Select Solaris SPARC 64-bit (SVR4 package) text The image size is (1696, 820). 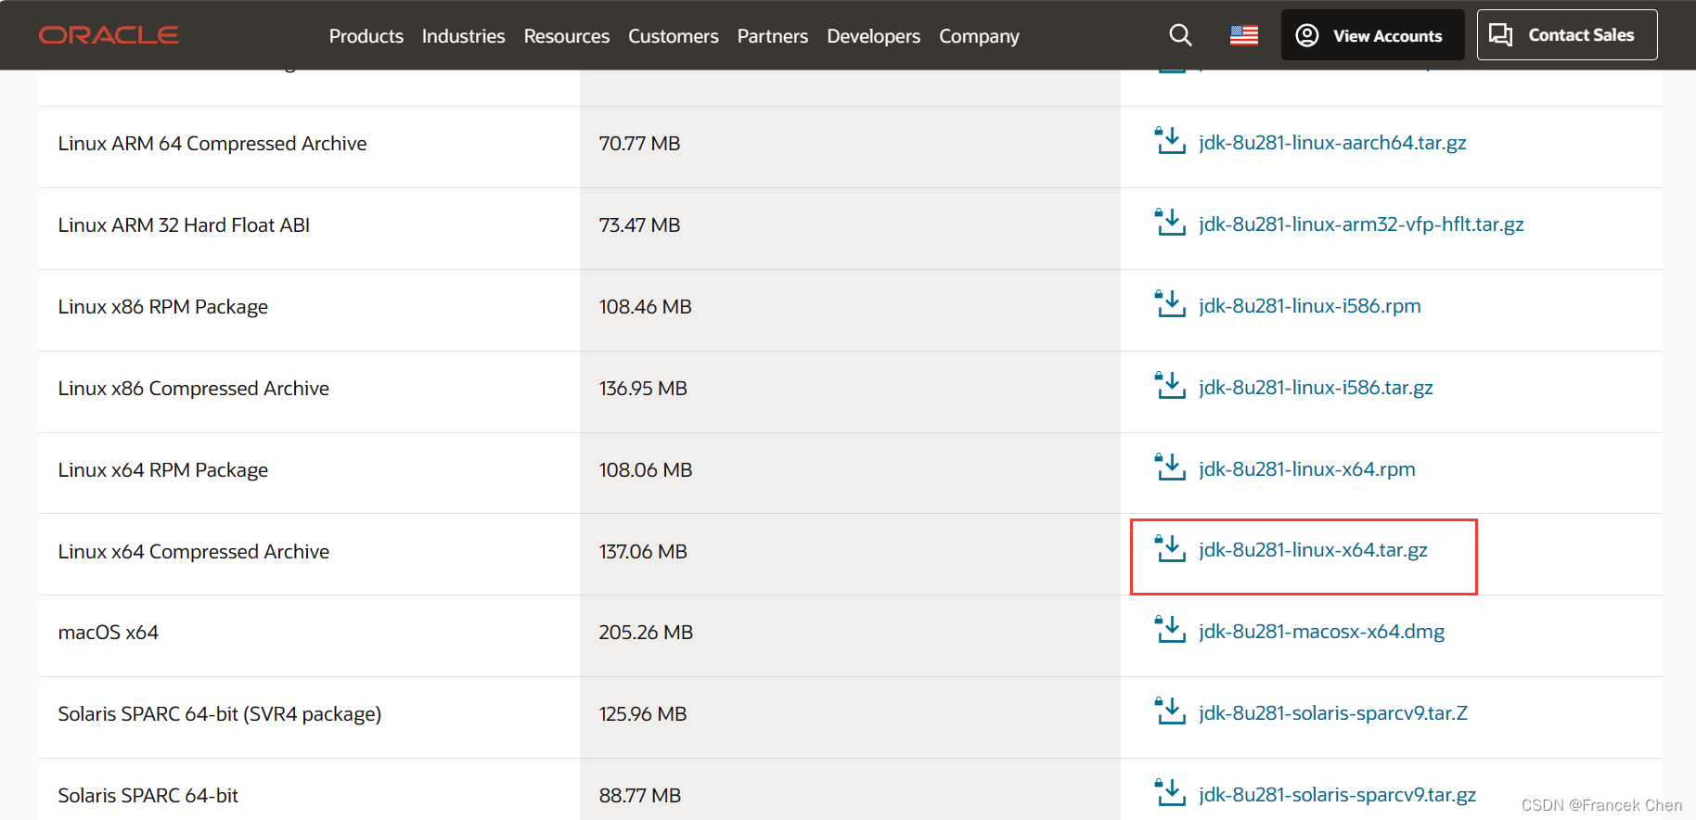tap(220, 714)
